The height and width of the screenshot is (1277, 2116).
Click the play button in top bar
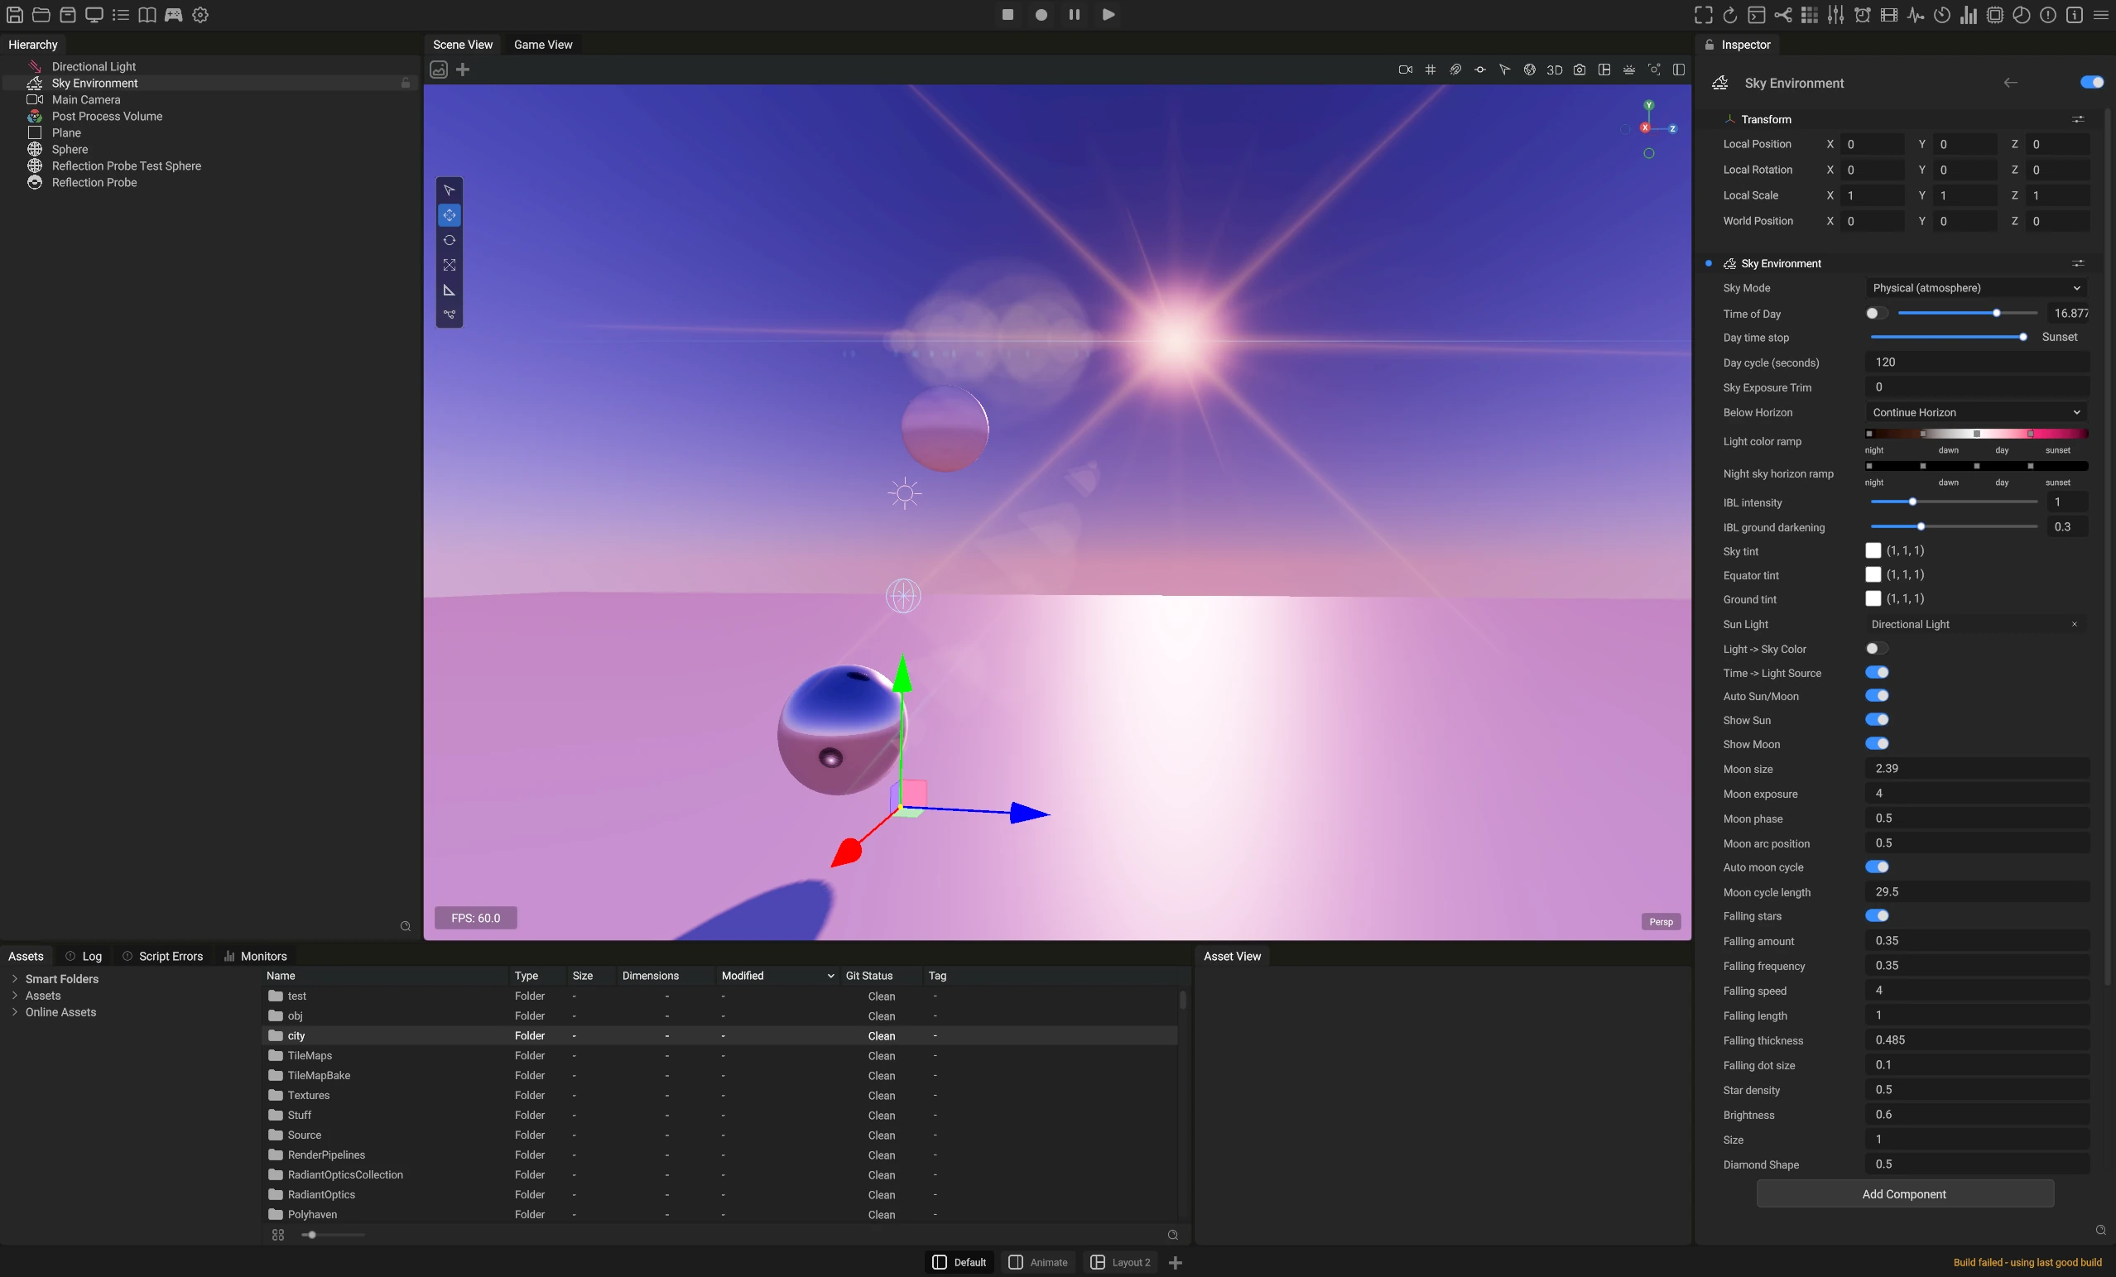pos(1108,15)
